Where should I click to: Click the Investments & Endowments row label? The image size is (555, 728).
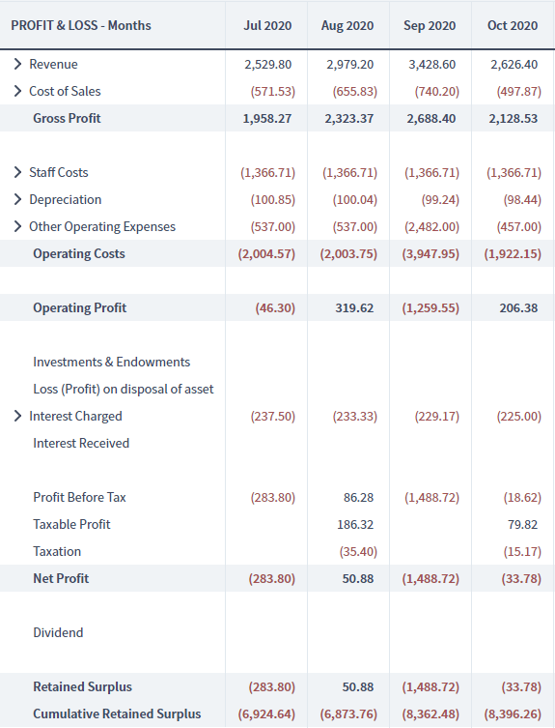coord(111,363)
